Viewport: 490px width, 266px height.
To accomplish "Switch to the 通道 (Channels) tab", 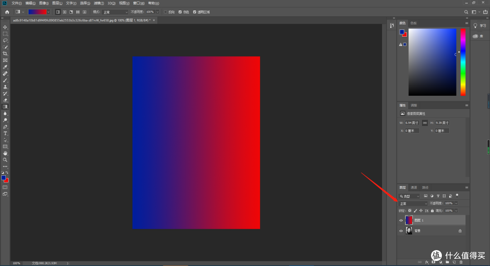I will [x=414, y=187].
